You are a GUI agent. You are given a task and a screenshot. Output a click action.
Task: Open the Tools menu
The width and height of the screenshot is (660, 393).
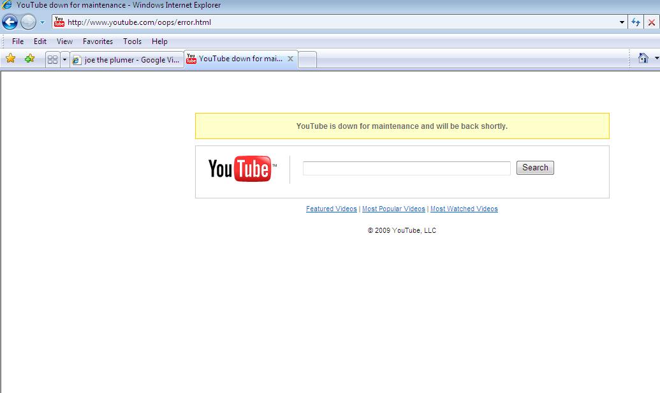click(132, 41)
